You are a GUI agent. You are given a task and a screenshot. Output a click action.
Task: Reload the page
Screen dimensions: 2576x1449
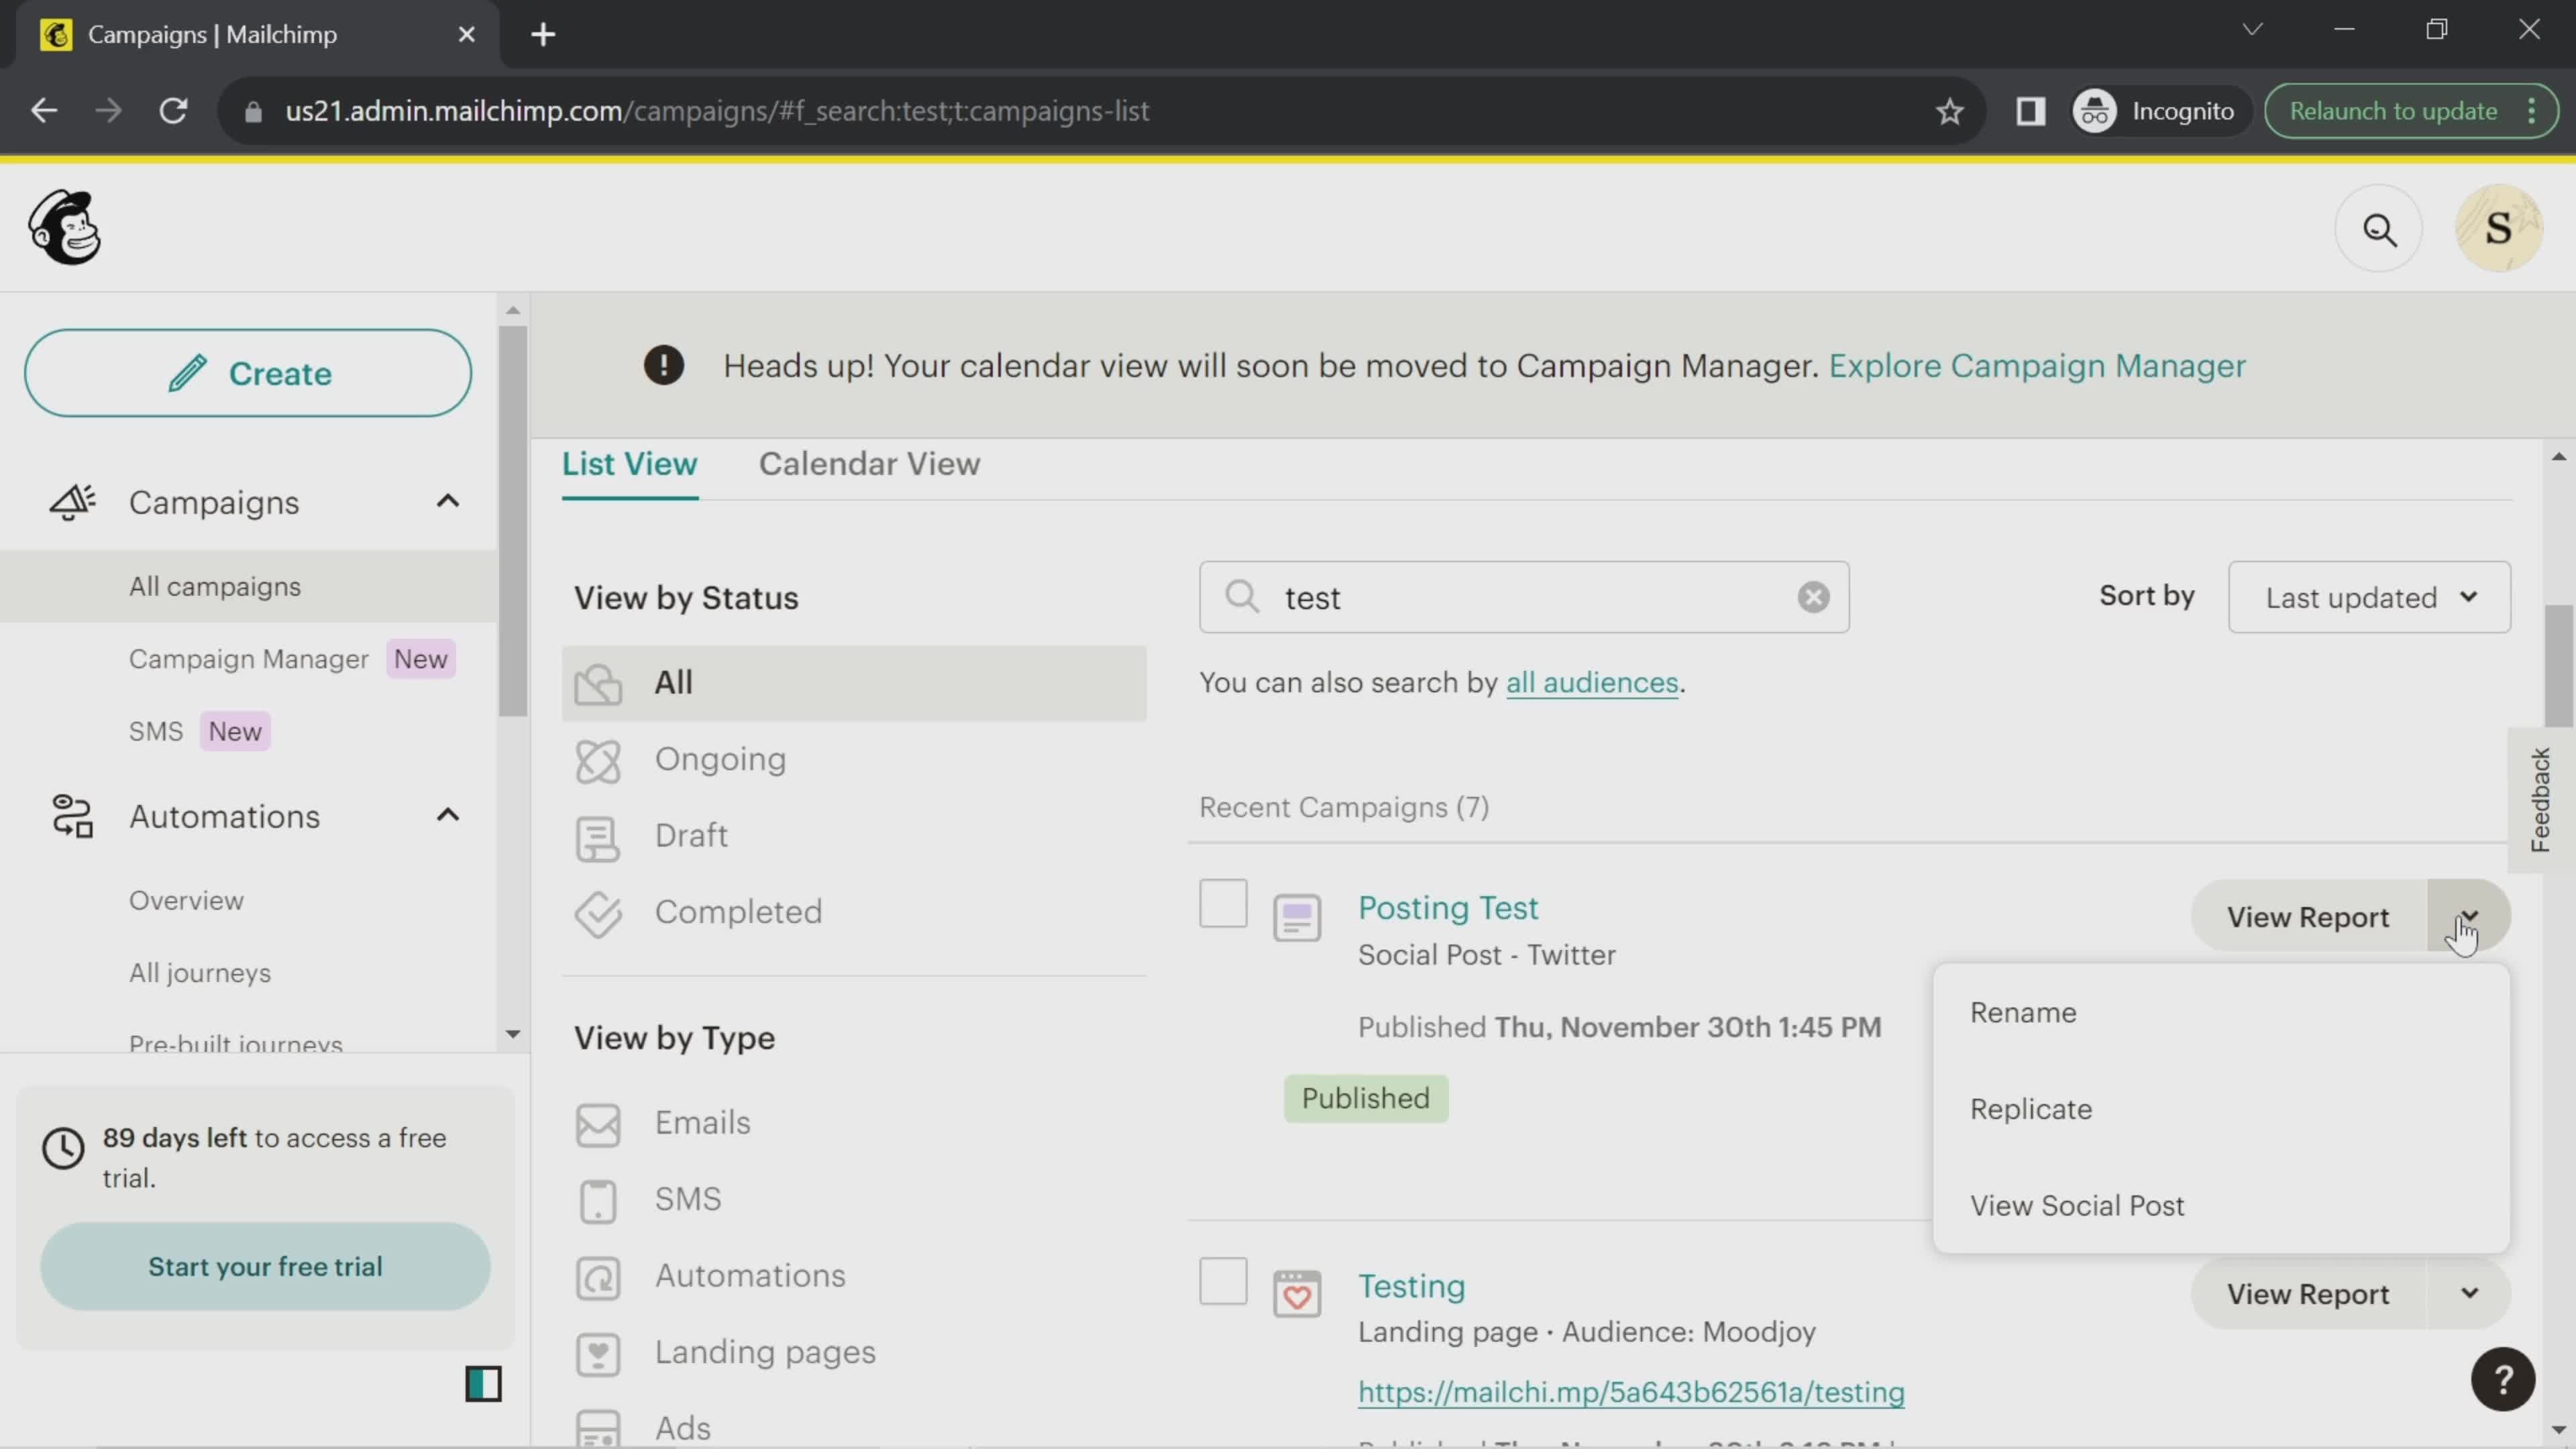coord(174,111)
